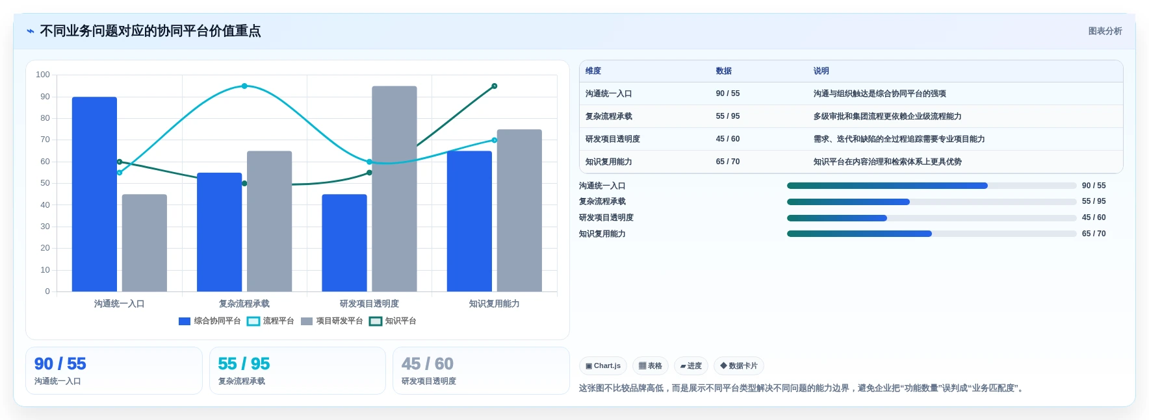Click the 45 / 60 value in the table
Viewport: 1149px width, 420px height.
(728, 139)
